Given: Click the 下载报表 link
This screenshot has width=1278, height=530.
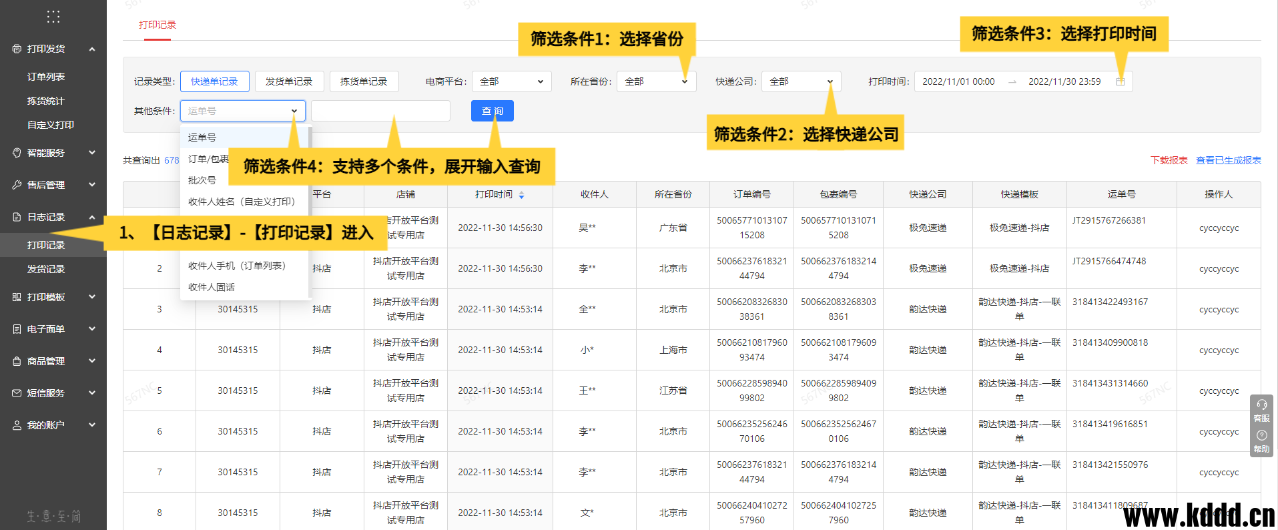Looking at the screenshot, I should click(1169, 160).
